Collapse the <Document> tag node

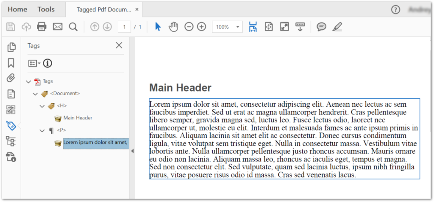tap(35, 94)
